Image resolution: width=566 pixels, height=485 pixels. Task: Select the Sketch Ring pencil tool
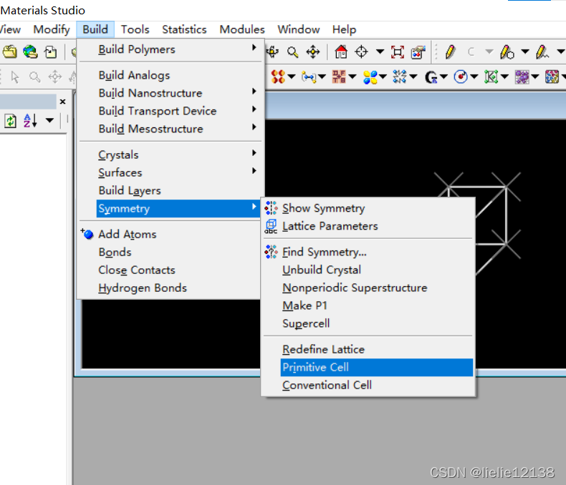[507, 52]
